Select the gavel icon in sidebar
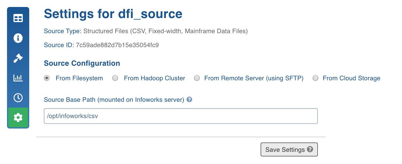Image resolution: width=402 pixels, height=164 pixels. 18,58
